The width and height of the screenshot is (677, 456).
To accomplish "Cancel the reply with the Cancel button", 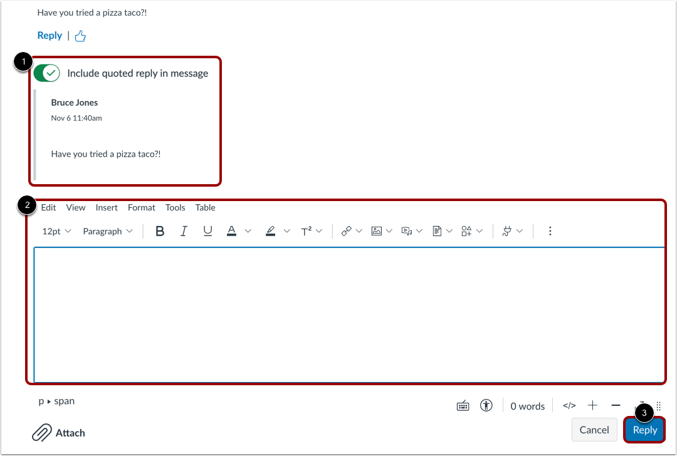I will pyautogui.click(x=594, y=430).
